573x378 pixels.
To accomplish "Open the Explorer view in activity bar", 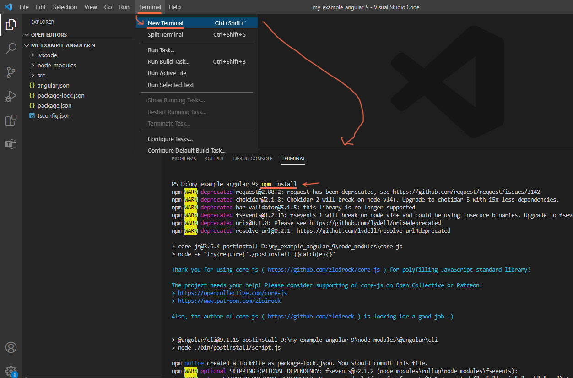I will click(x=11, y=25).
